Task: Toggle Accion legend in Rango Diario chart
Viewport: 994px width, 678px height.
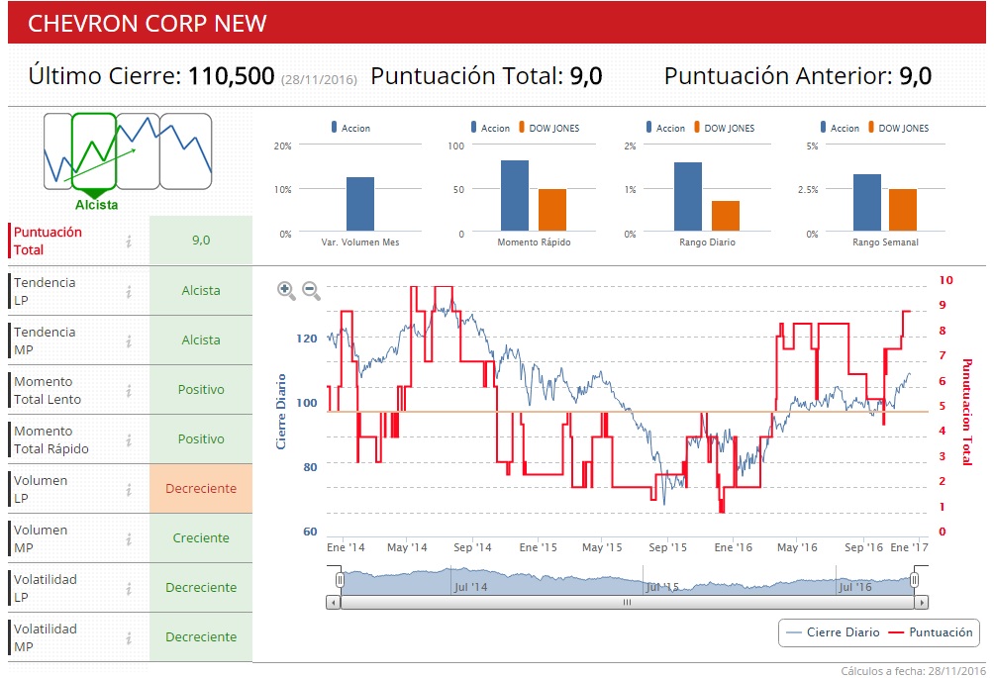Action: 665,128
